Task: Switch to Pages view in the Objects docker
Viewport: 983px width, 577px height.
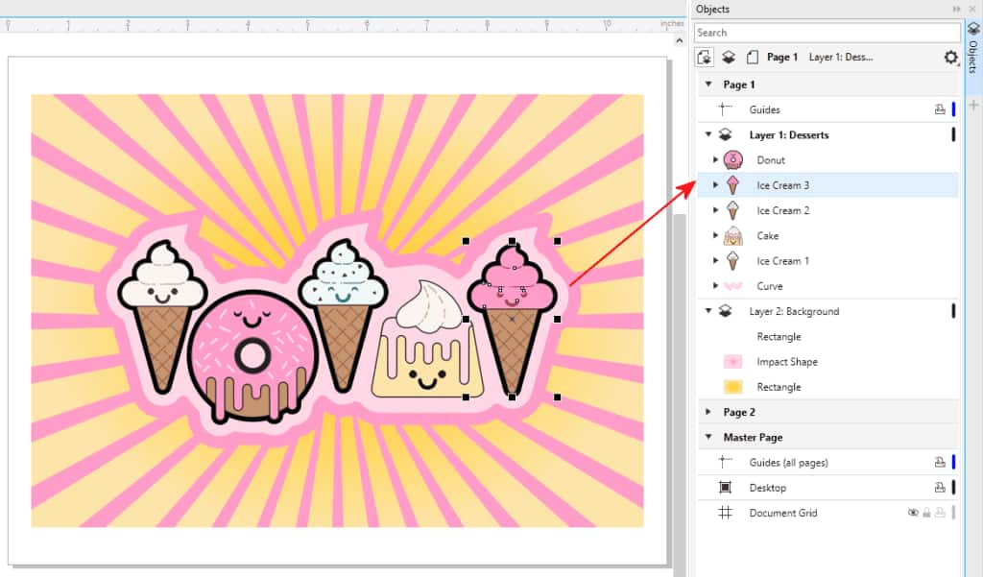Action: (753, 58)
